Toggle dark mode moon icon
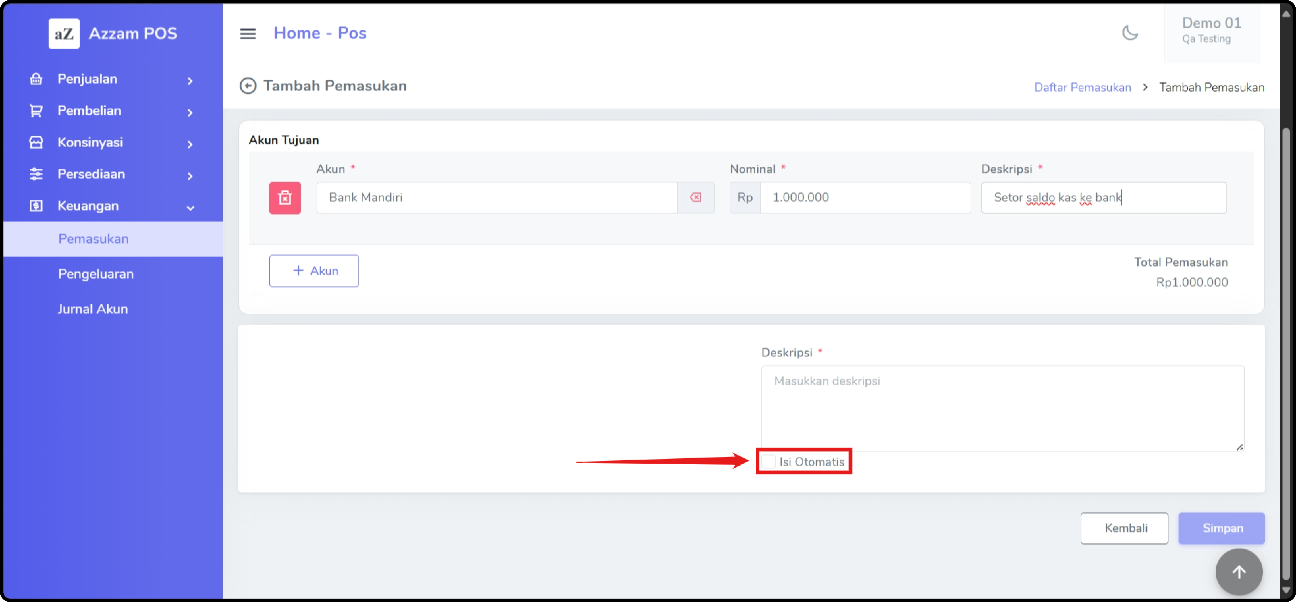Screen dimensions: 1296x602 pyautogui.click(x=1130, y=33)
